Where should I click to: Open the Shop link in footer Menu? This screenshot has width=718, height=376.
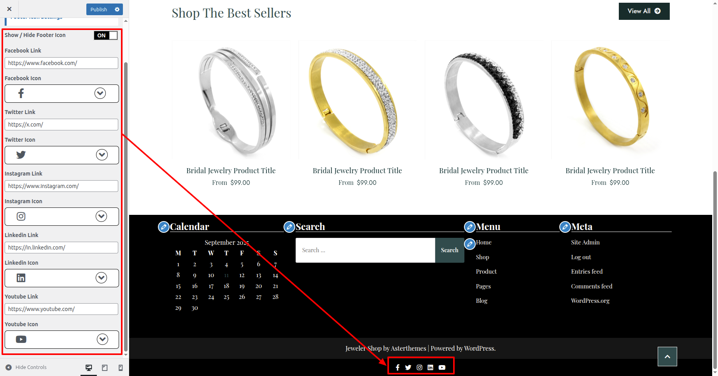(x=482, y=257)
